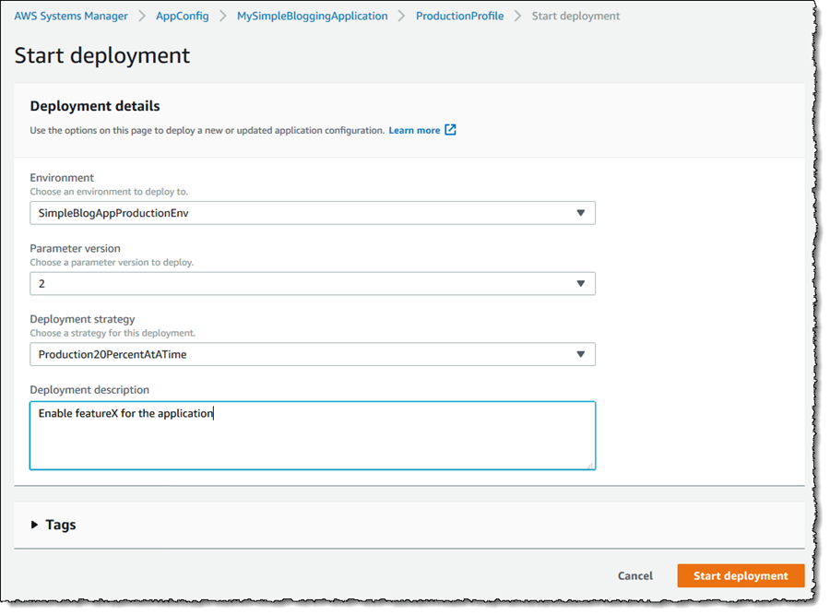Click the Start deployment breadcrumb text
Image resolution: width=830 pixels, height=615 pixels.
click(575, 16)
